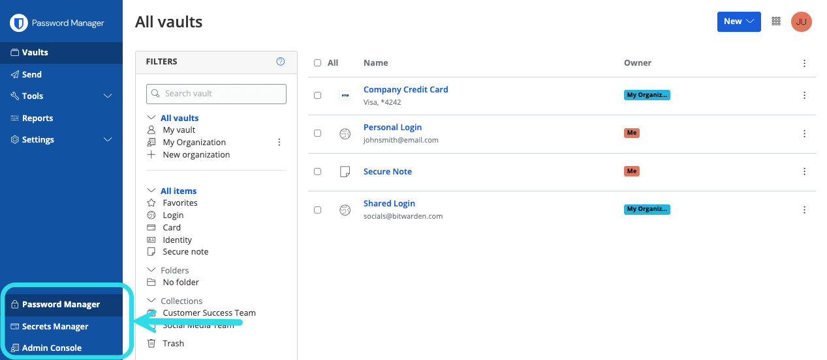Filter items by Login type
Image resolution: width=827 pixels, height=360 pixels.
(173, 215)
